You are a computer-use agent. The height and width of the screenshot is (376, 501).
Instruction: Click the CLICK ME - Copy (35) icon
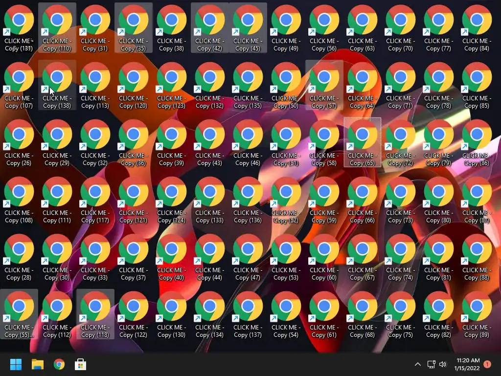133,28
